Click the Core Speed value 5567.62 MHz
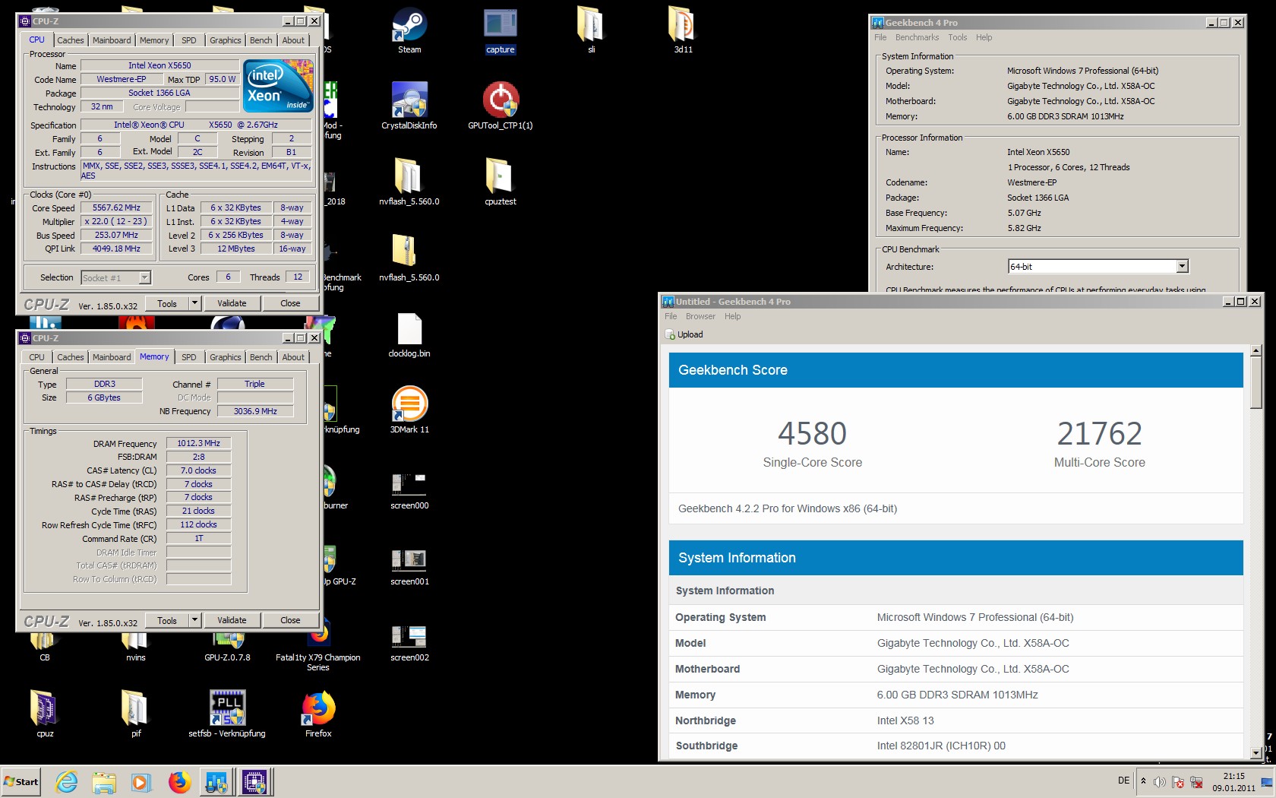Screen dimensions: 1276x798 click(116, 207)
